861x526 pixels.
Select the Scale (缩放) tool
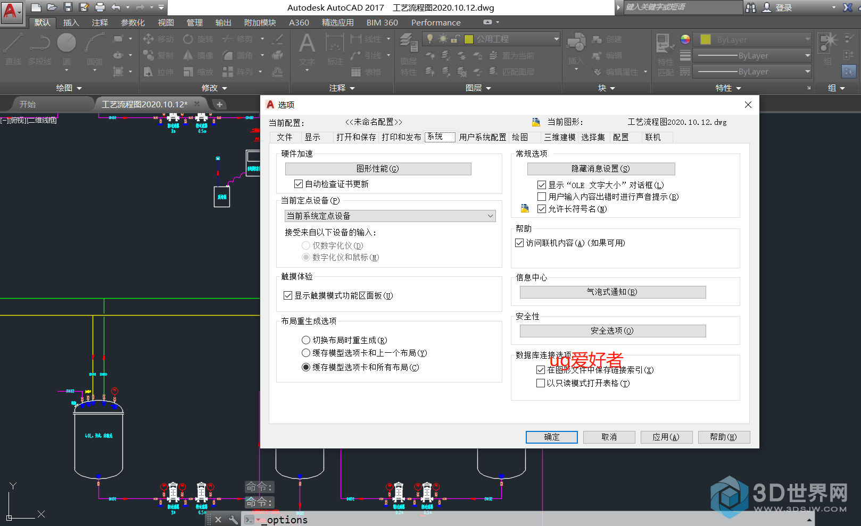(x=198, y=72)
